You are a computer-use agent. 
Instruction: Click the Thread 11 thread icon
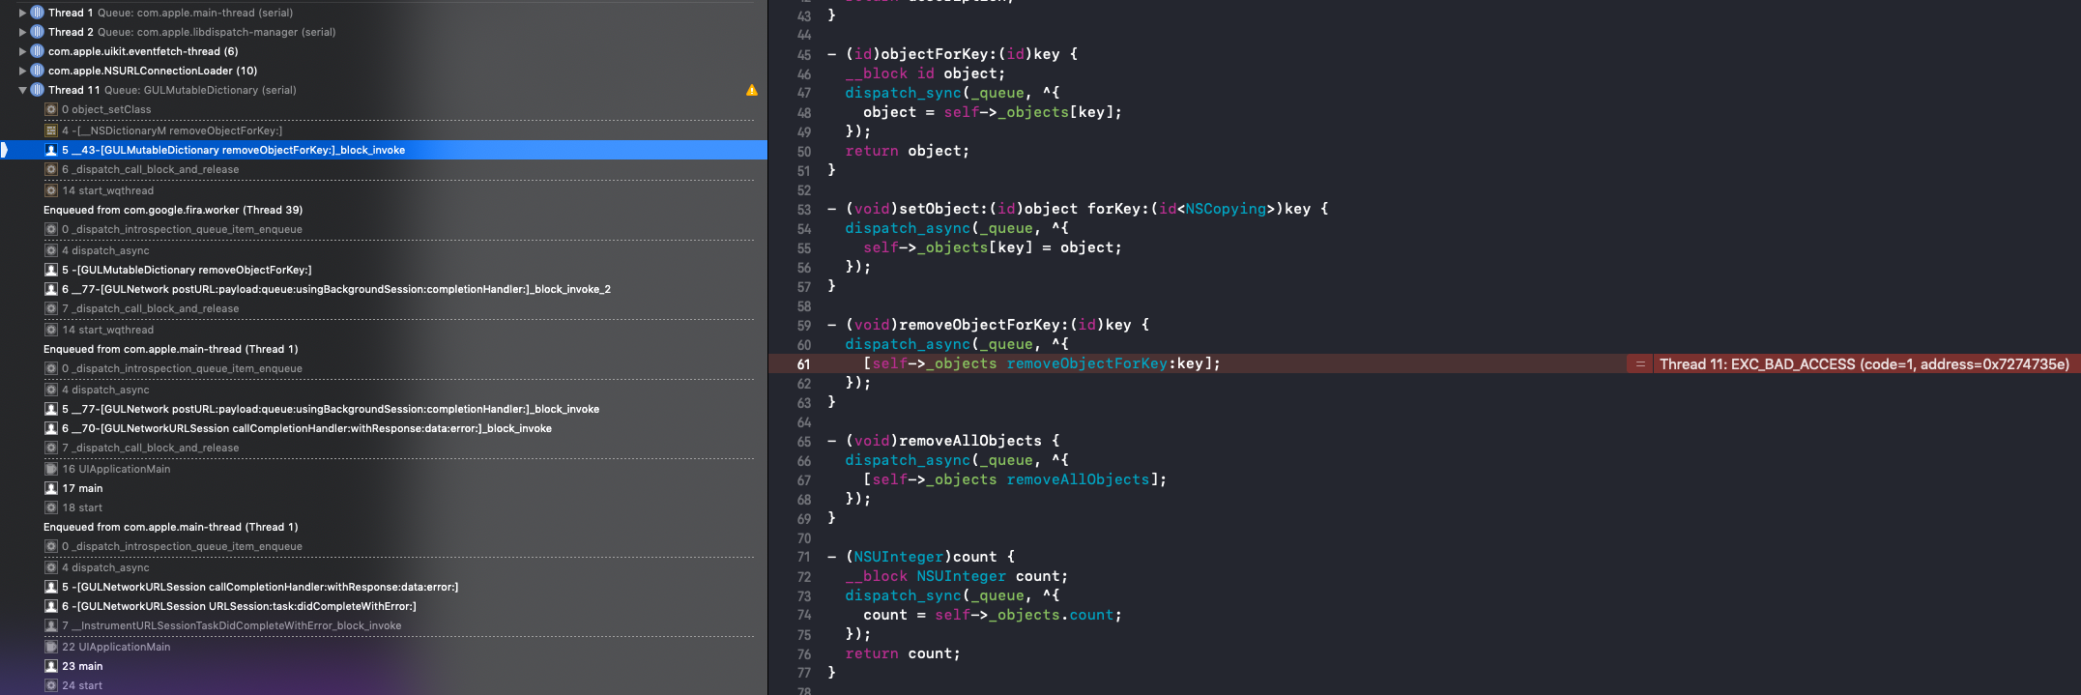(37, 90)
